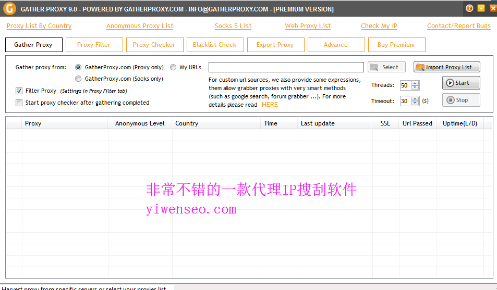Switch to the Export Proxy tab

275,45
